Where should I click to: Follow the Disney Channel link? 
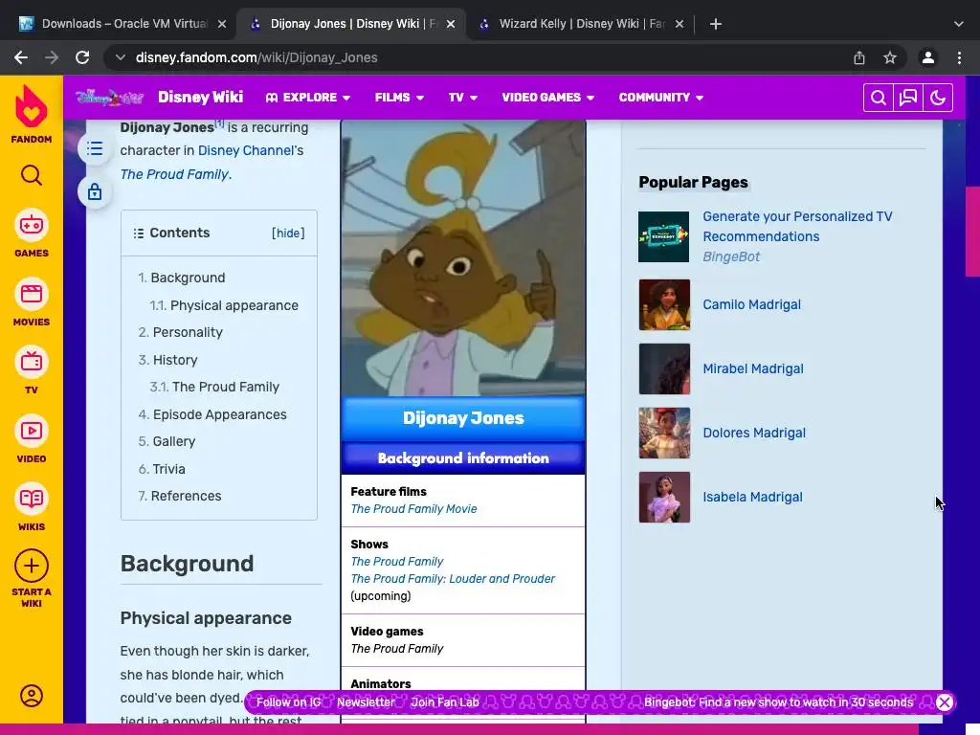point(246,150)
